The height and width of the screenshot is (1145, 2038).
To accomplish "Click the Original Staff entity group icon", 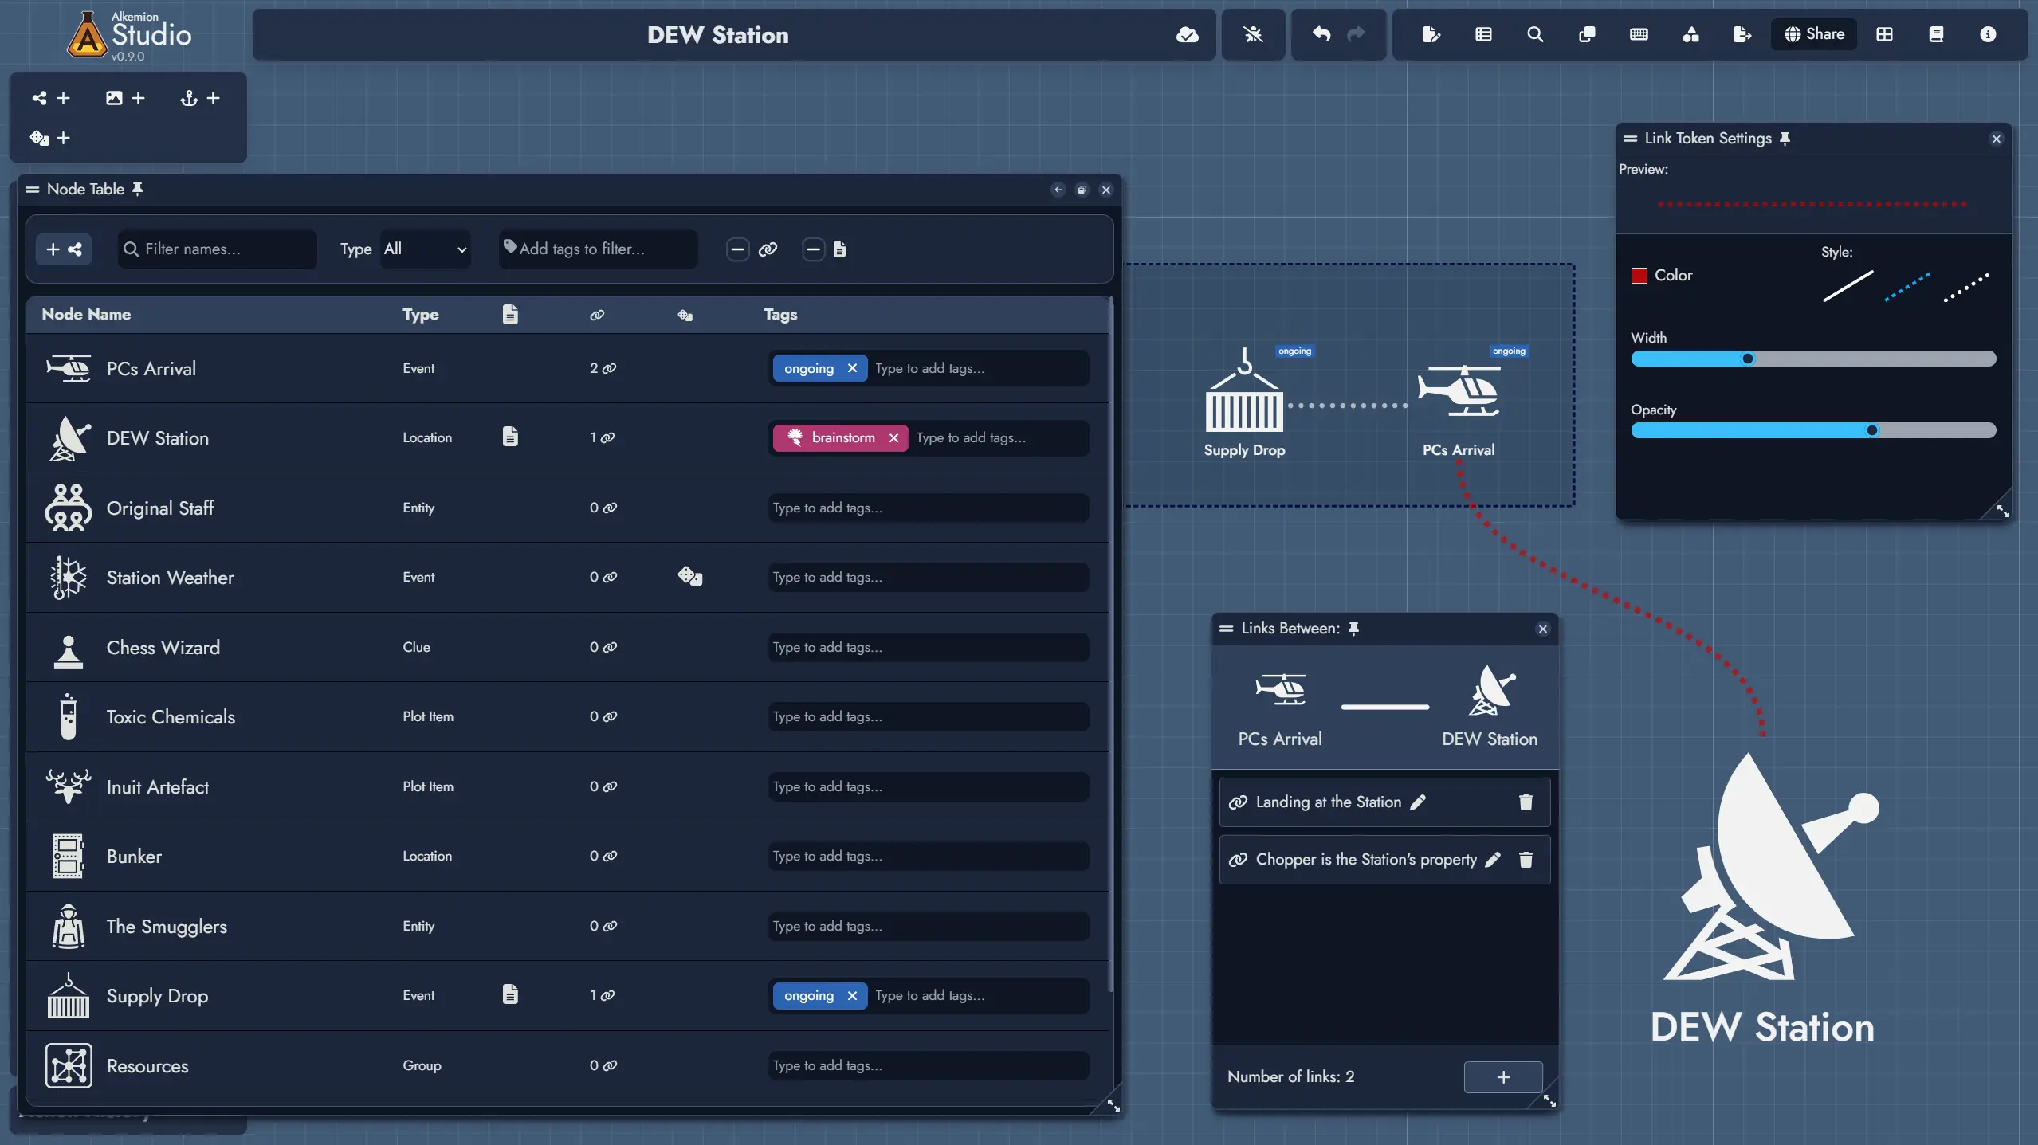I will [x=66, y=507].
